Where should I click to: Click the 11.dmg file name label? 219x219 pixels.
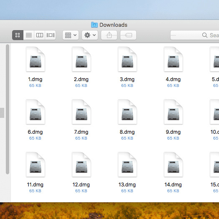click(35, 185)
